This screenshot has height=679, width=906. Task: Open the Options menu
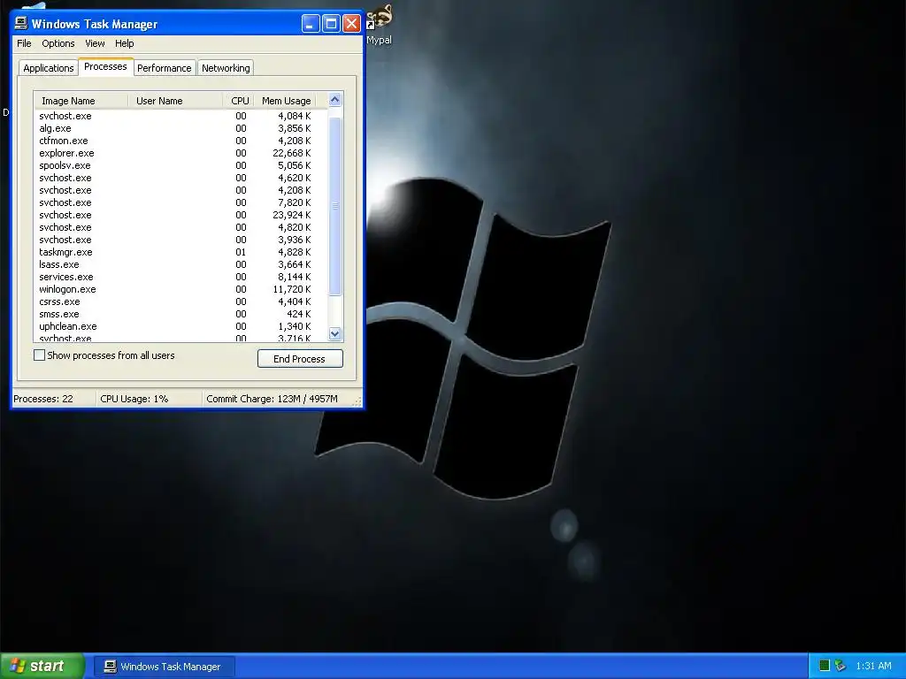pos(58,43)
